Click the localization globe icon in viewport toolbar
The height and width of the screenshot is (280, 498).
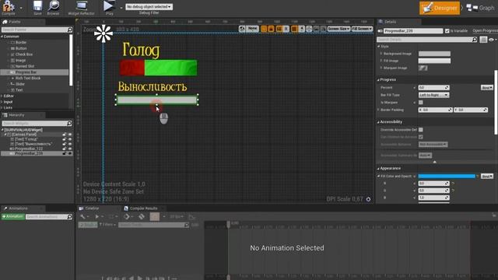pos(242,29)
